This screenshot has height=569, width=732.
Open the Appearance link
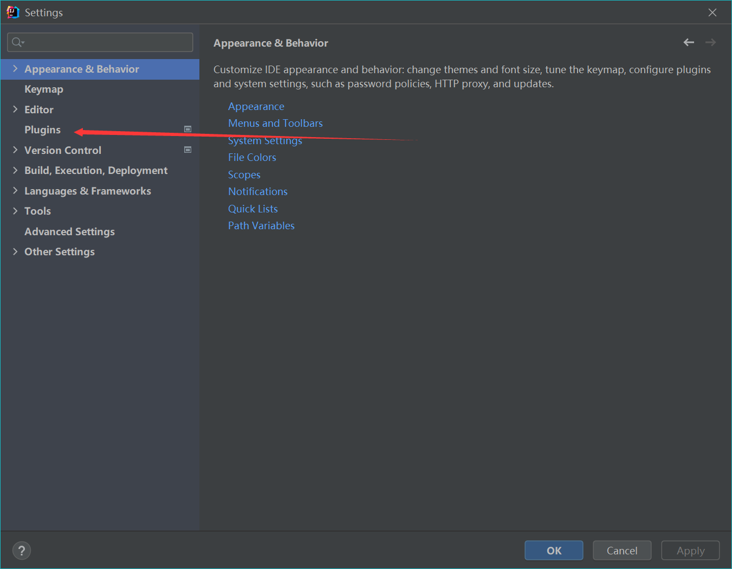pos(256,106)
